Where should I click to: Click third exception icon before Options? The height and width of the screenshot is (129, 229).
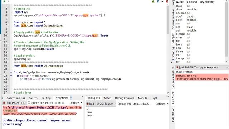click(63, 103)
